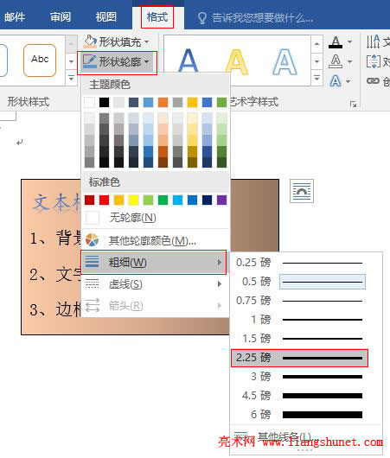Viewport: 390px width, 458px height.
Task: Switch to the 视图 tab
Action: click(105, 17)
